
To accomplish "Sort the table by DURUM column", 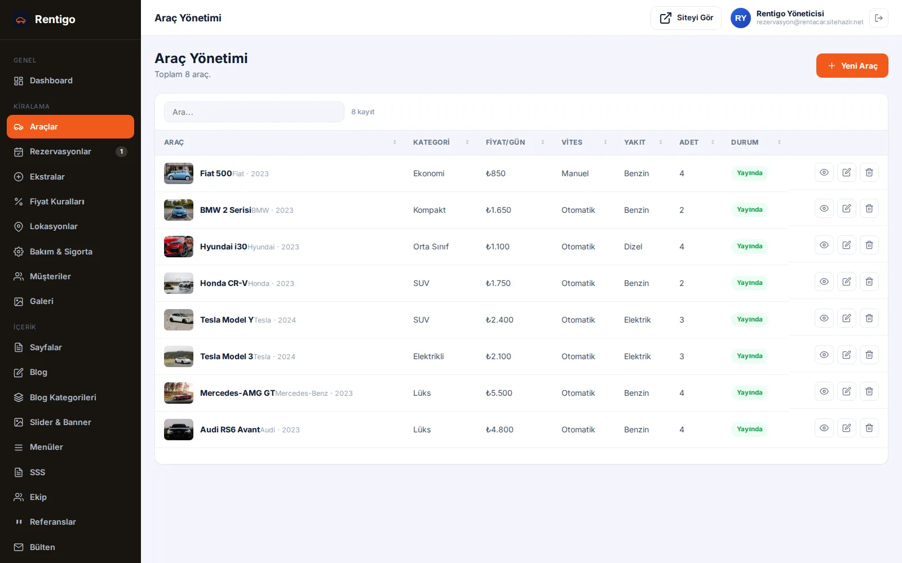I will click(755, 142).
